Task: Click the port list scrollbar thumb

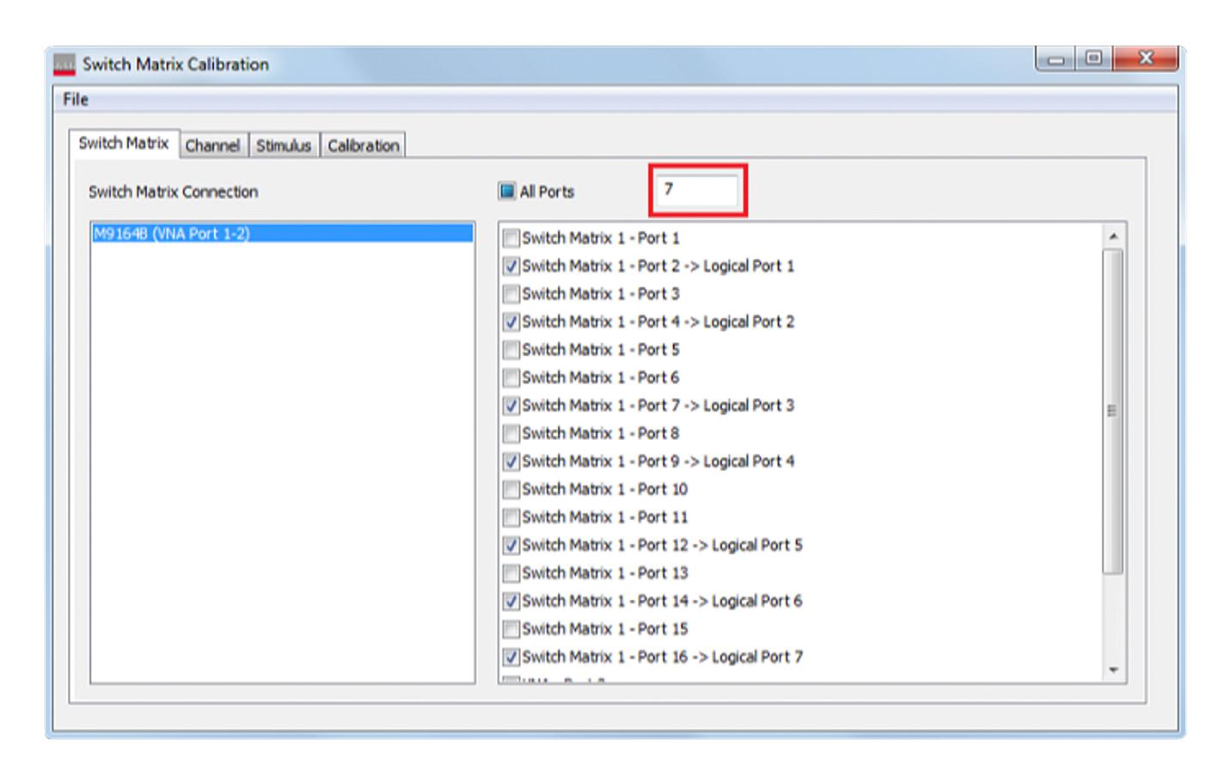Action: (x=1113, y=411)
